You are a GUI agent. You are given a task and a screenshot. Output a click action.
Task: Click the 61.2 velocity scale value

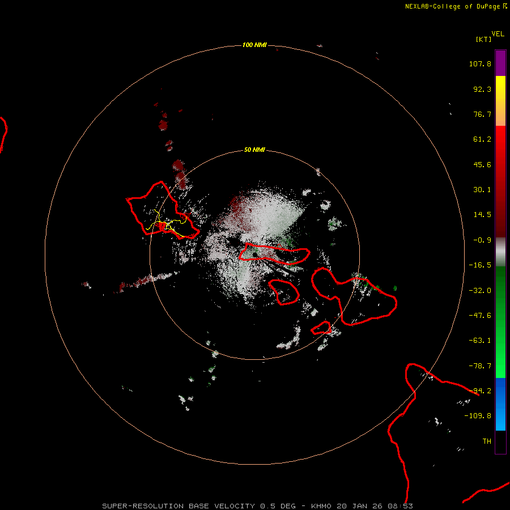(482, 139)
